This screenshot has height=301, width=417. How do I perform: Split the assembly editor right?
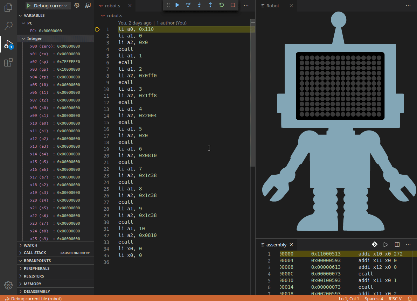click(397, 244)
